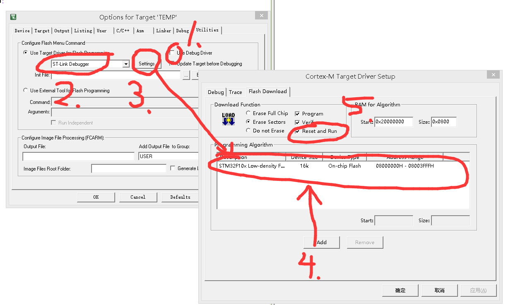
Task: Switch to the Asm tab
Action: point(140,31)
